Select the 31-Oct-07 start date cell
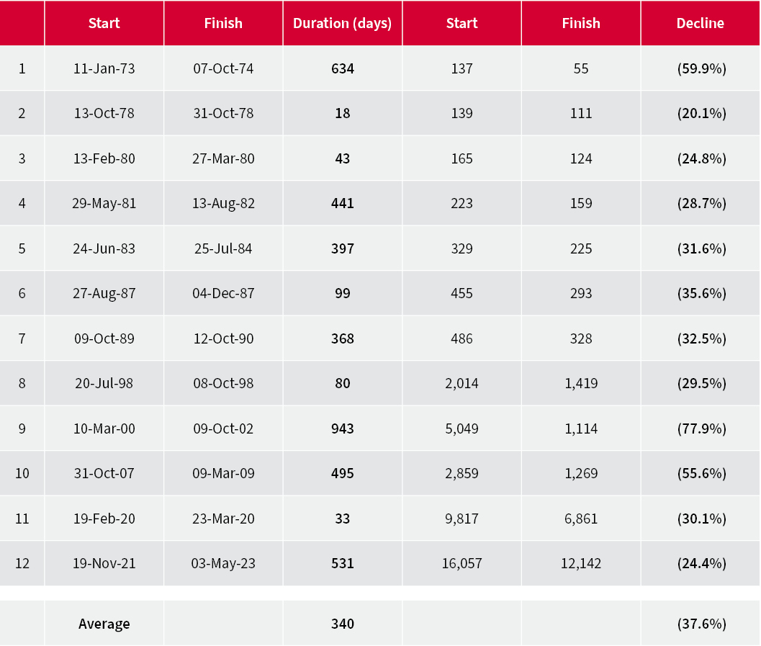This screenshot has height=646, width=761. [x=104, y=473]
